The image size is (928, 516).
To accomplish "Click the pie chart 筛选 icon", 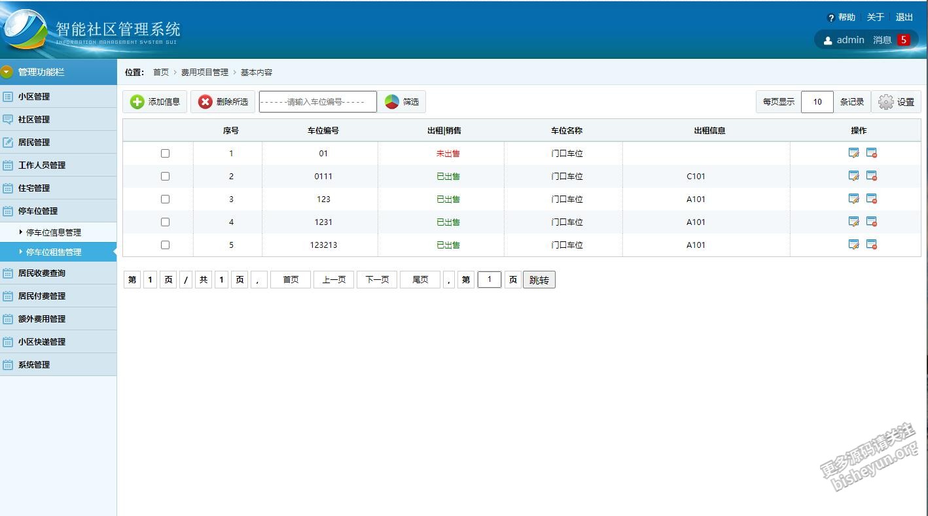I will [392, 102].
